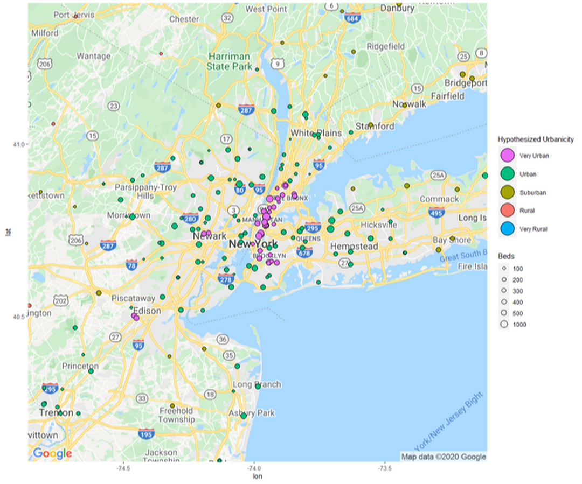The height and width of the screenshot is (484, 582).
Task: Select the Very Rural blue legend swatch
Action: tap(507, 229)
